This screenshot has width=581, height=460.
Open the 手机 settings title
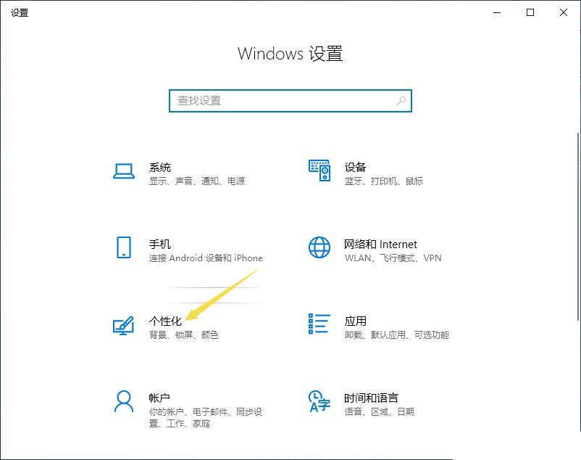[159, 245]
